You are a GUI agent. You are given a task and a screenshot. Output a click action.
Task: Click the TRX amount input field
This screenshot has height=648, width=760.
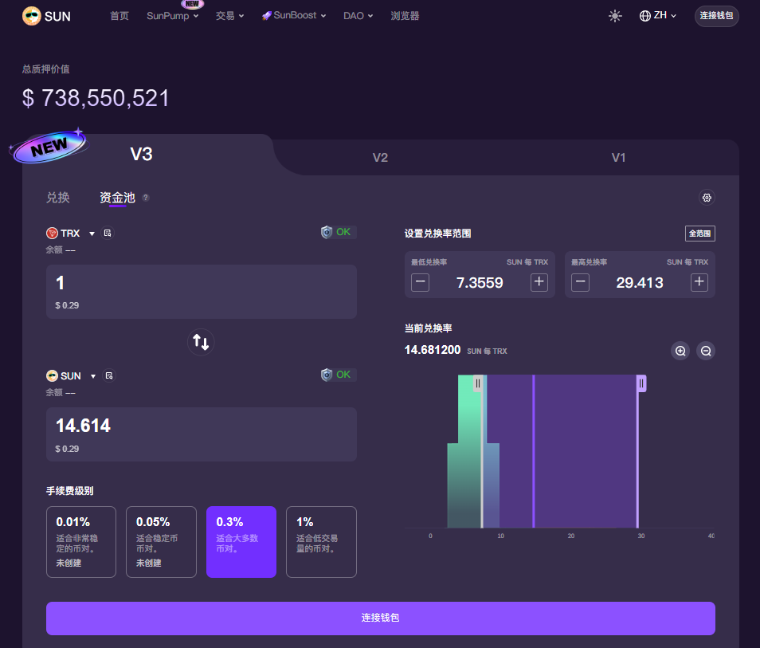[x=201, y=292]
